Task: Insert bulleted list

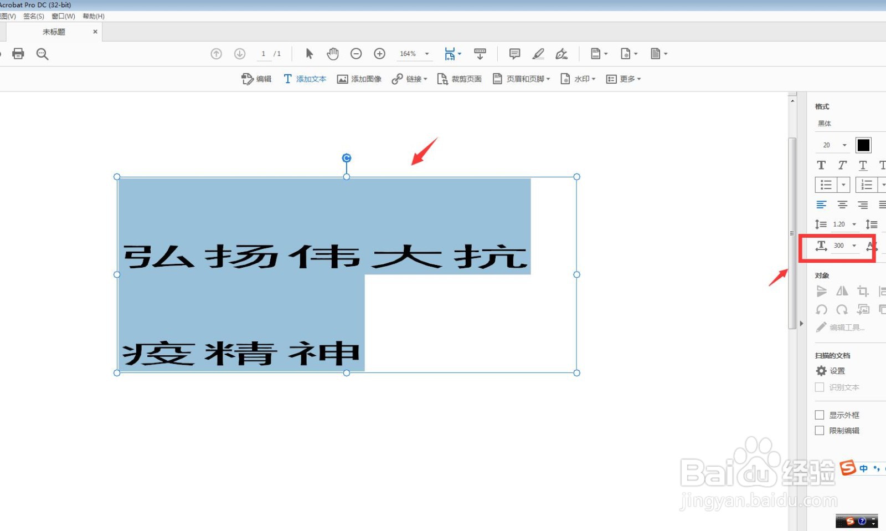Action: (x=826, y=185)
